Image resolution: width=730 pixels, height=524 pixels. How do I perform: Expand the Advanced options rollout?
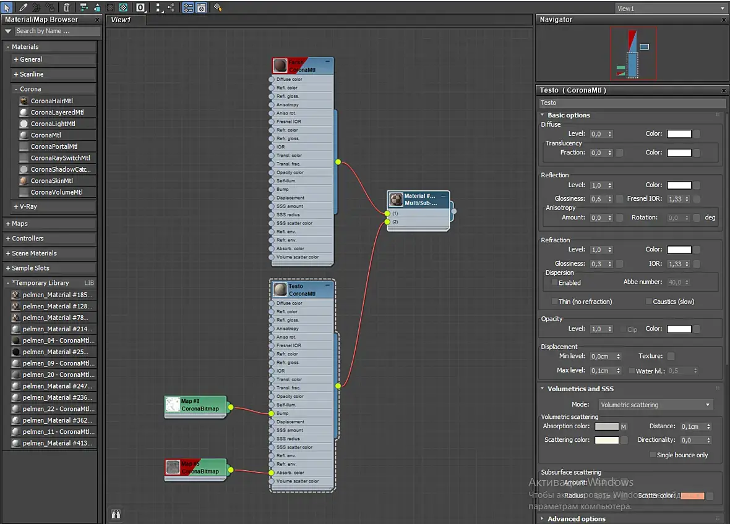click(x=576, y=519)
